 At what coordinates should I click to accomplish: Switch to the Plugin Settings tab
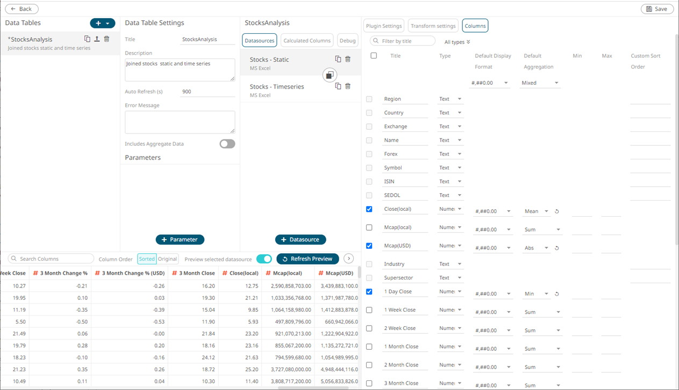(x=384, y=26)
